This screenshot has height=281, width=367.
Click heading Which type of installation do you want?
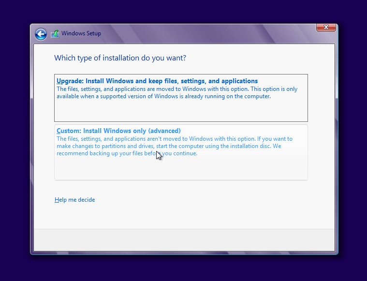pos(120,58)
